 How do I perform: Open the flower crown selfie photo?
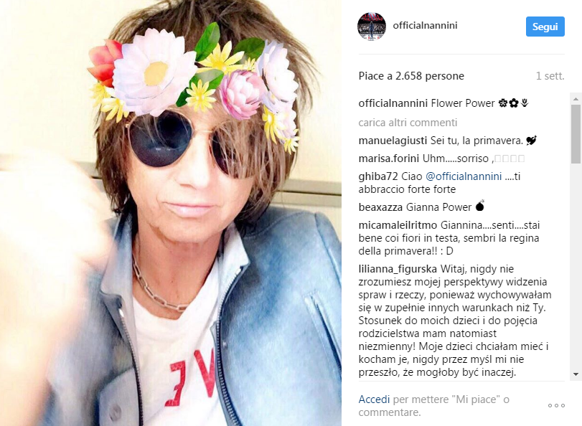click(x=171, y=213)
